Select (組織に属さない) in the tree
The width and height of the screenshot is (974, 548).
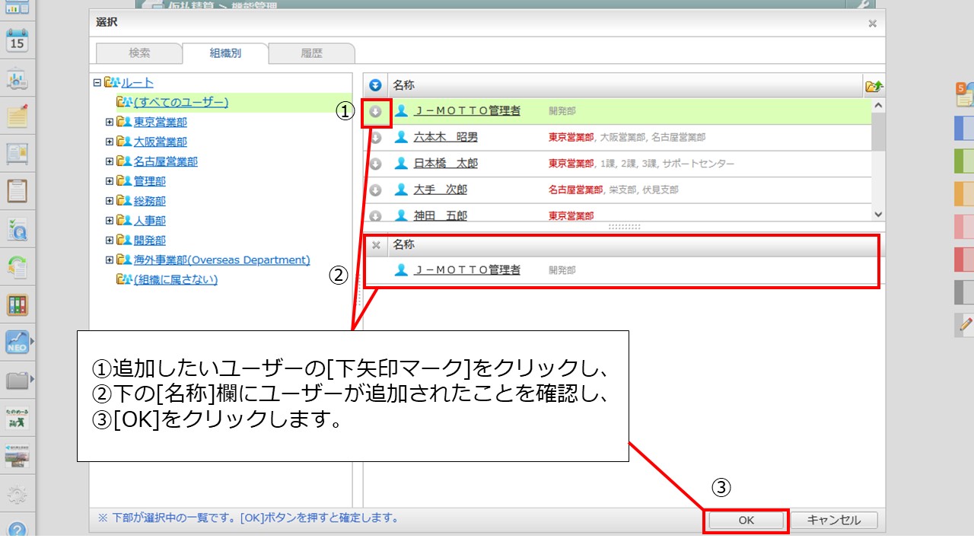(x=175, y=280)
